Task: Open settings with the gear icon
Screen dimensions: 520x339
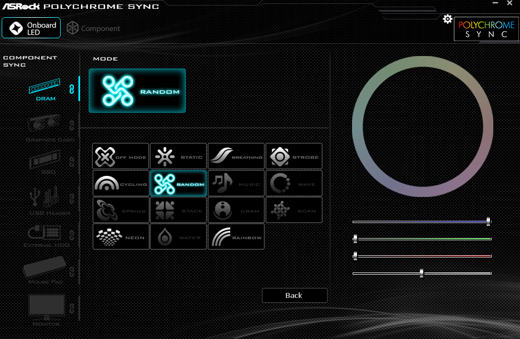Action: (447, 19)
